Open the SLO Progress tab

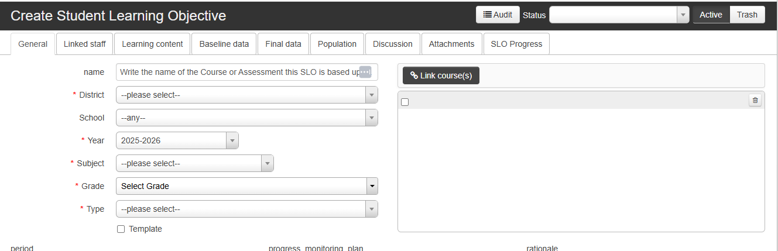tap(516, 44)
